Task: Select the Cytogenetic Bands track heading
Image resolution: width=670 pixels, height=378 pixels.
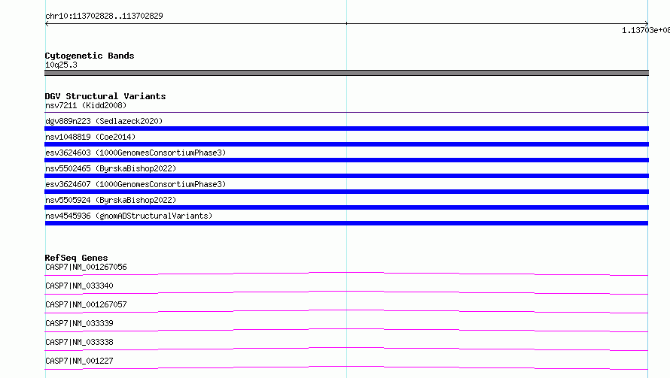Action: (90, 56)
